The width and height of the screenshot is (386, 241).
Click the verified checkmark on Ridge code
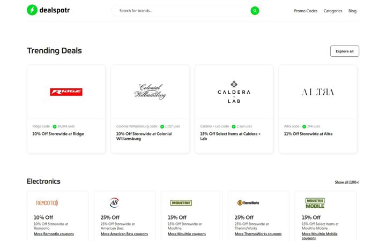click(x=55, y=126)
